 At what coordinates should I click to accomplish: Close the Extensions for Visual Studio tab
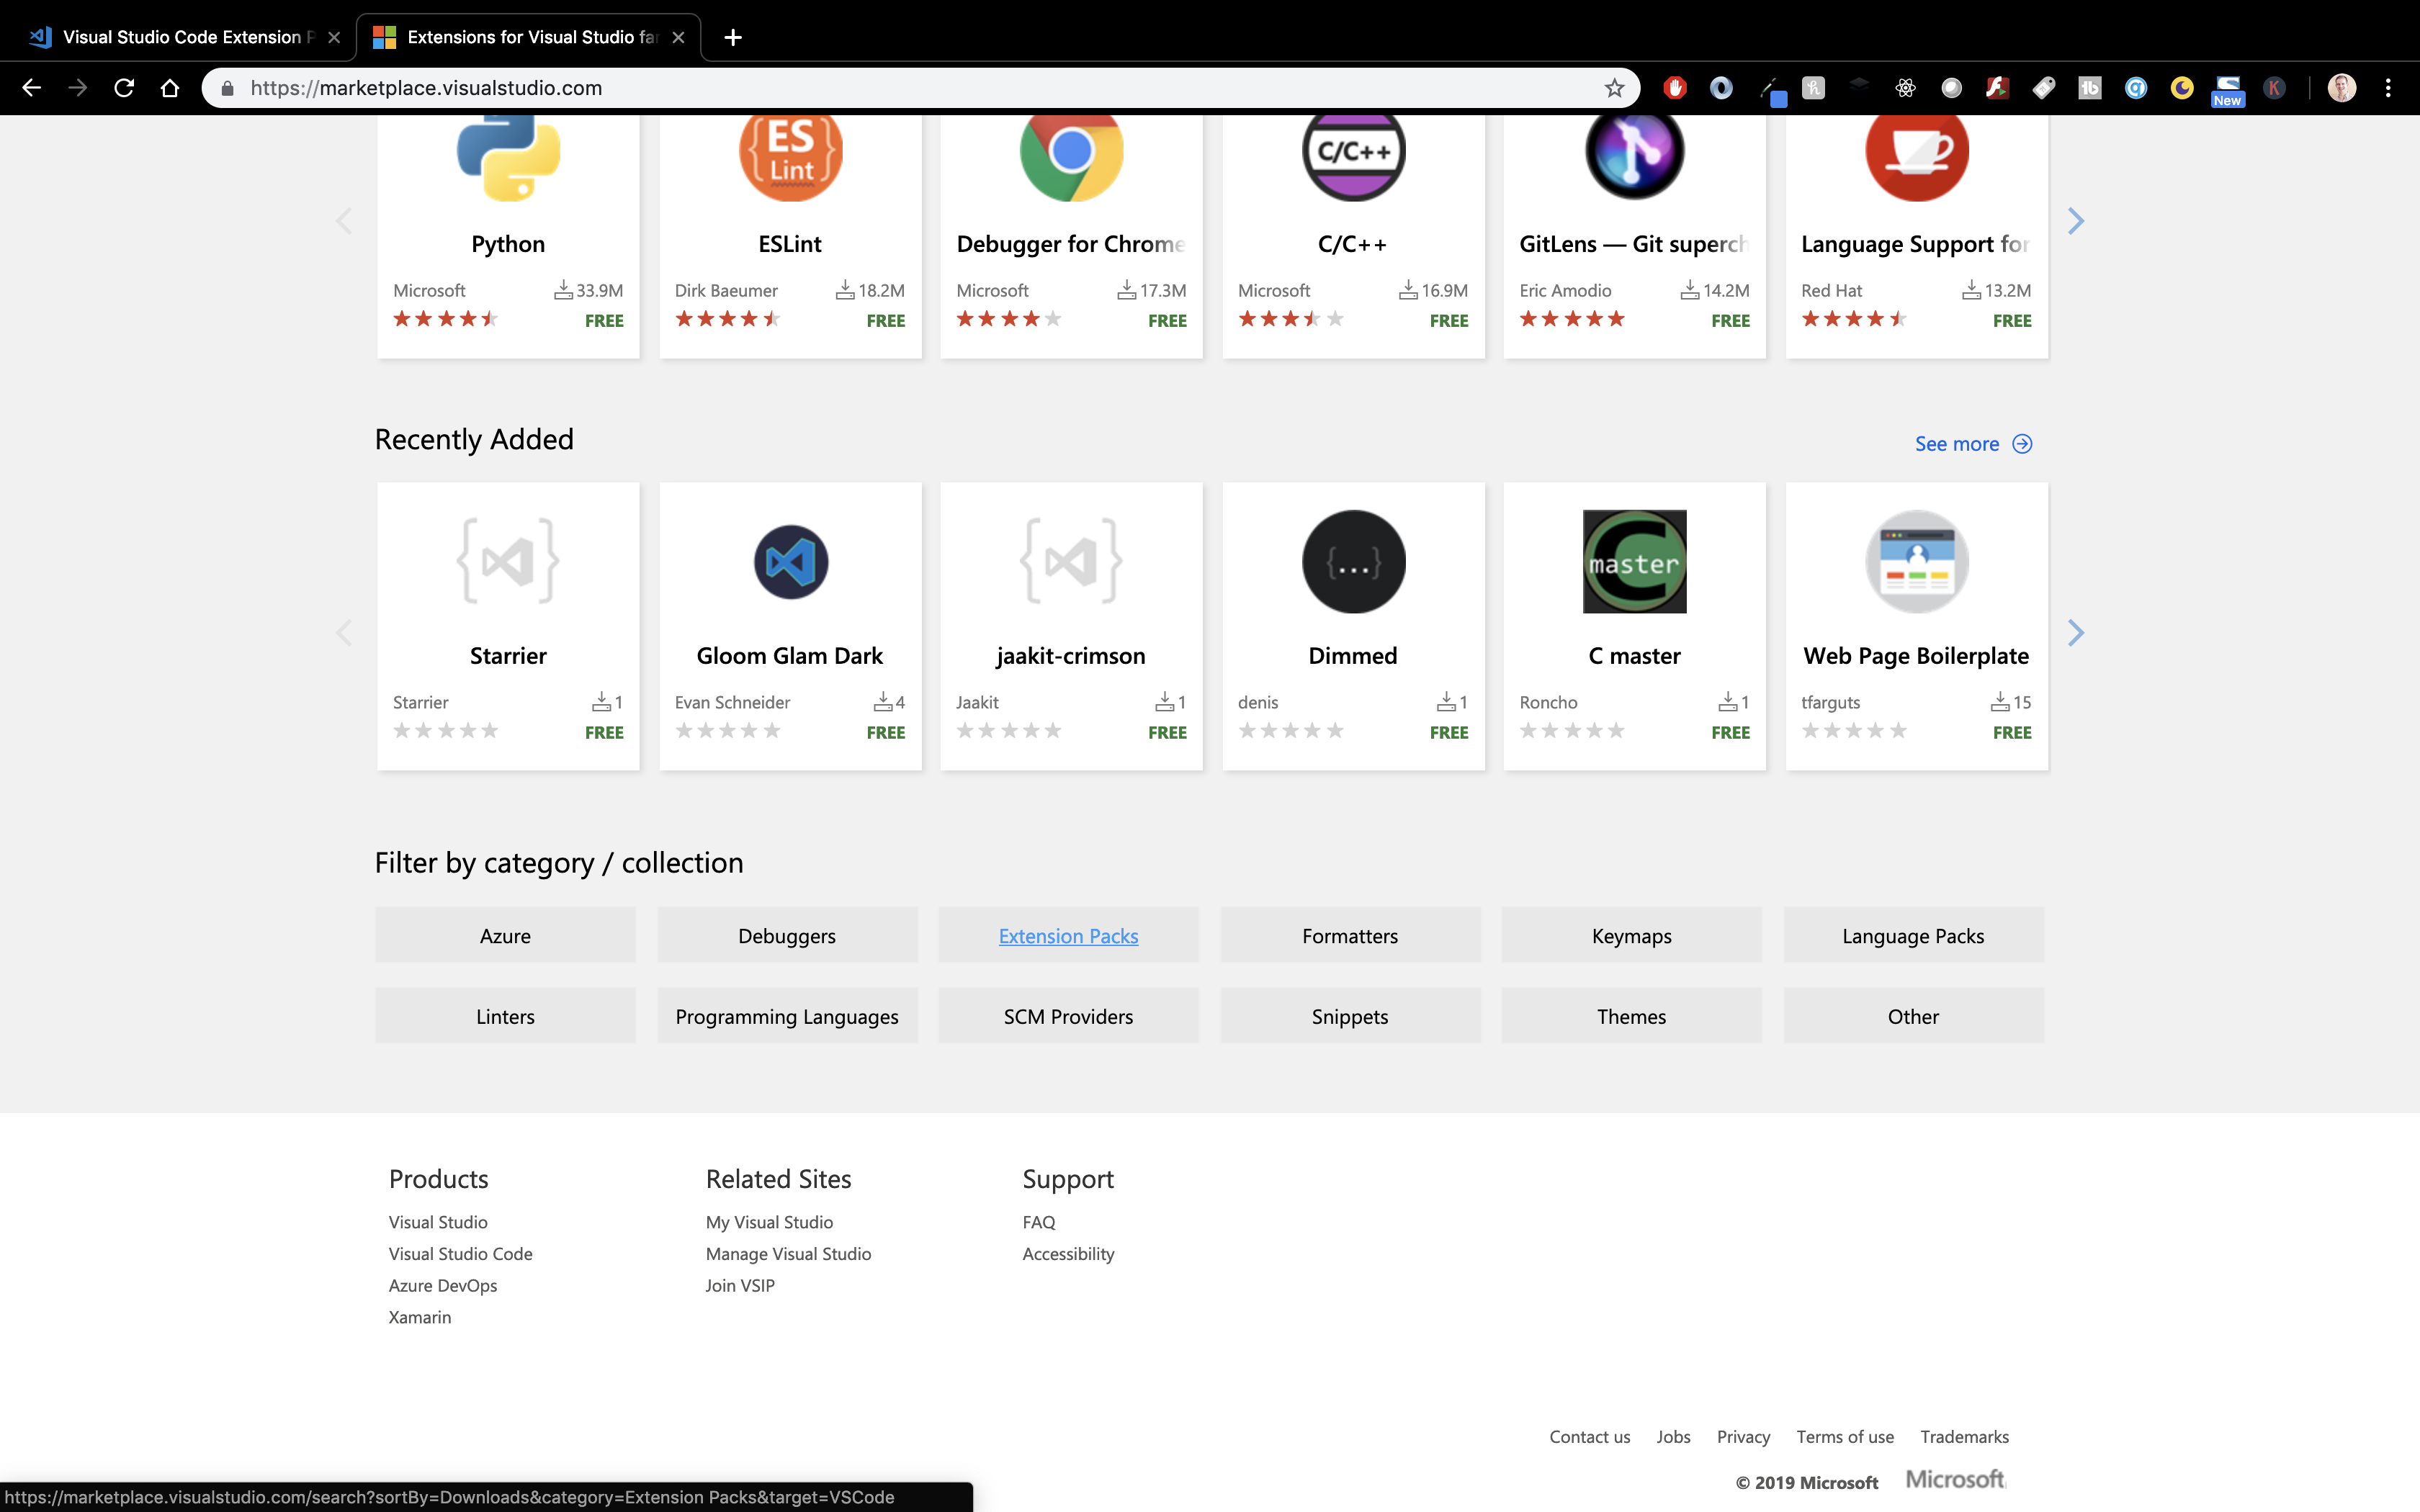678,37
